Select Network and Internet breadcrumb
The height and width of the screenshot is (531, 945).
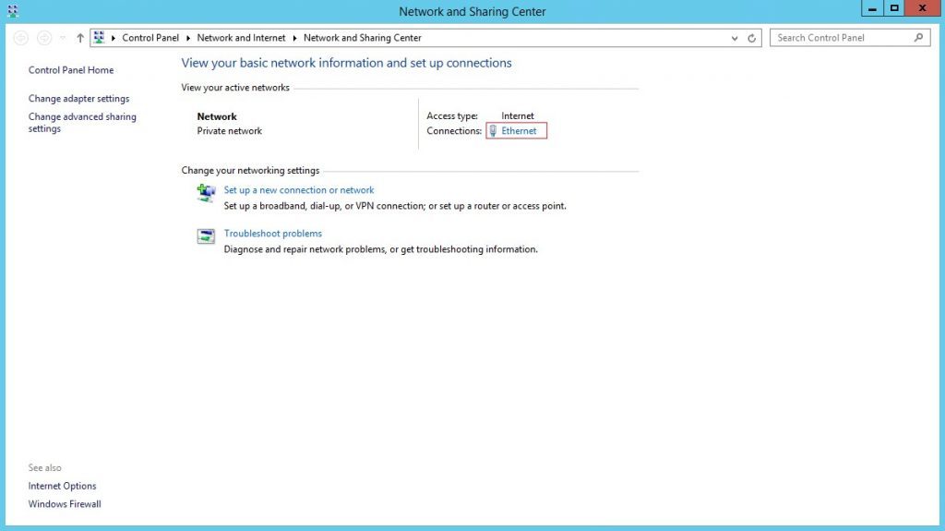[x=241, y=38]
